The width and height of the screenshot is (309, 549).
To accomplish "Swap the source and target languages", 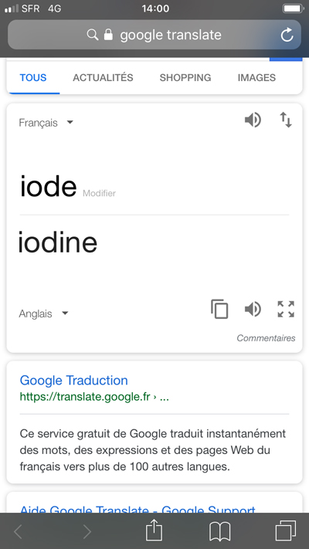I will click(286, 120).
